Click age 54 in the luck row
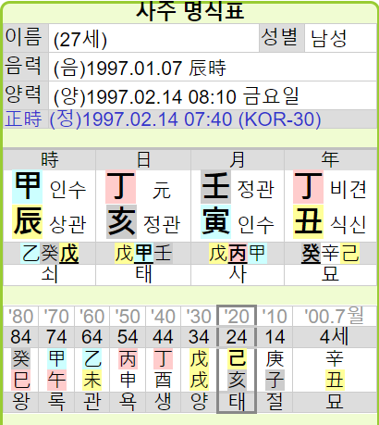This screenshot has height=425, width=379. click(128, 337)
